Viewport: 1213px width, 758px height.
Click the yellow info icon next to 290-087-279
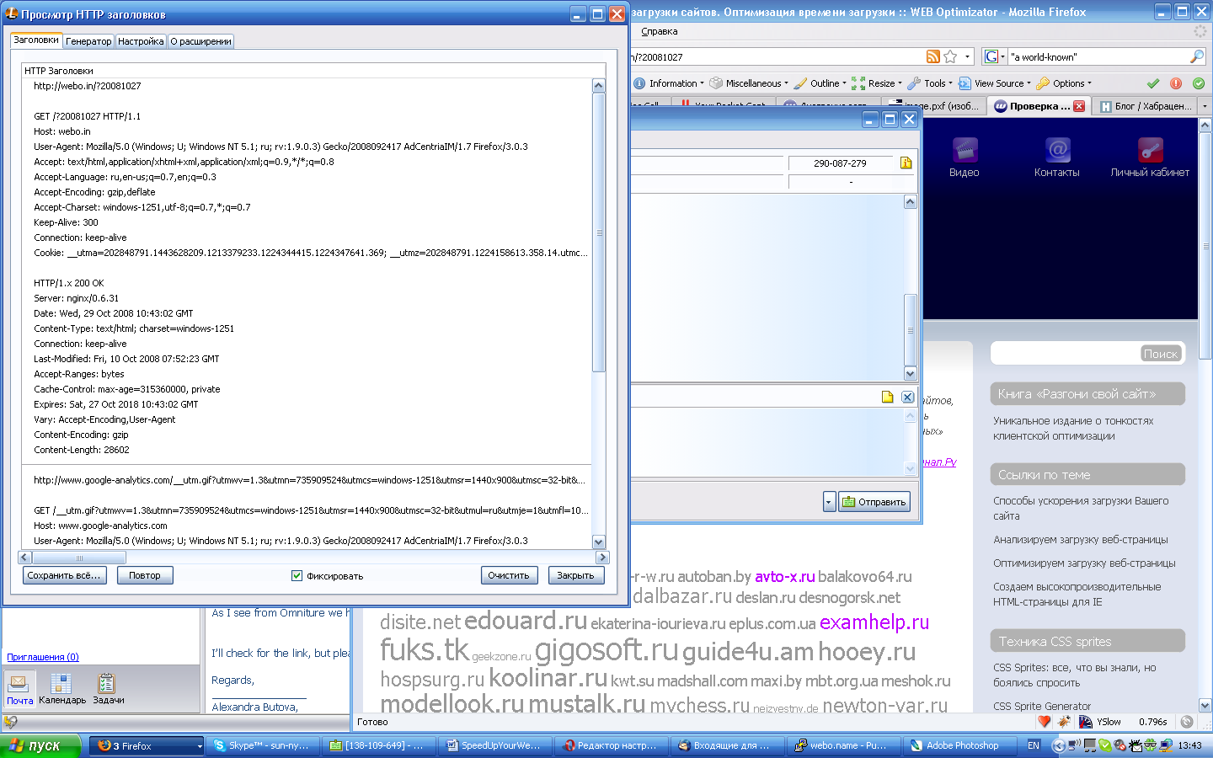coord(906,163)
